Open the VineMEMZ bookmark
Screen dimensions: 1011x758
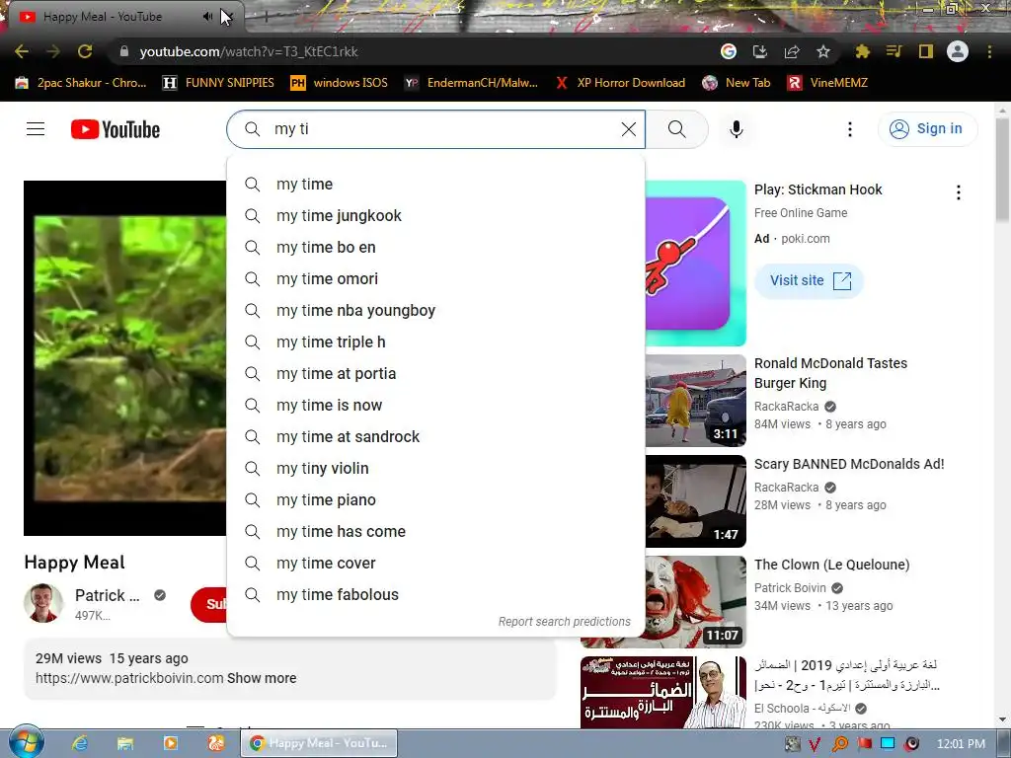pyautogui.click(x=828, y=83)
